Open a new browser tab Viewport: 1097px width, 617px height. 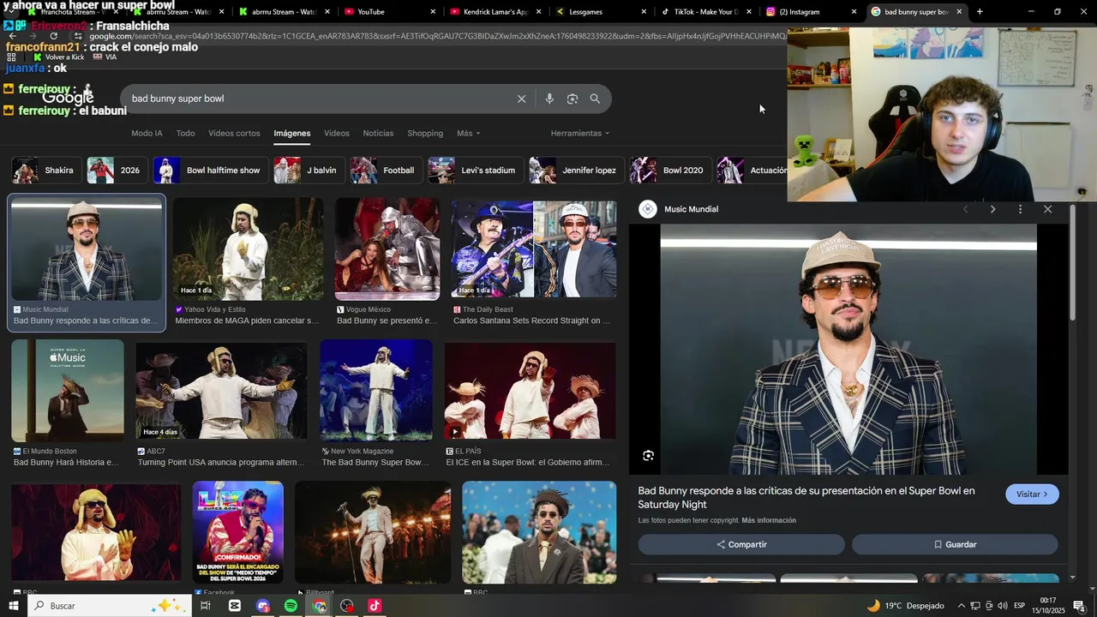(980, 12)
